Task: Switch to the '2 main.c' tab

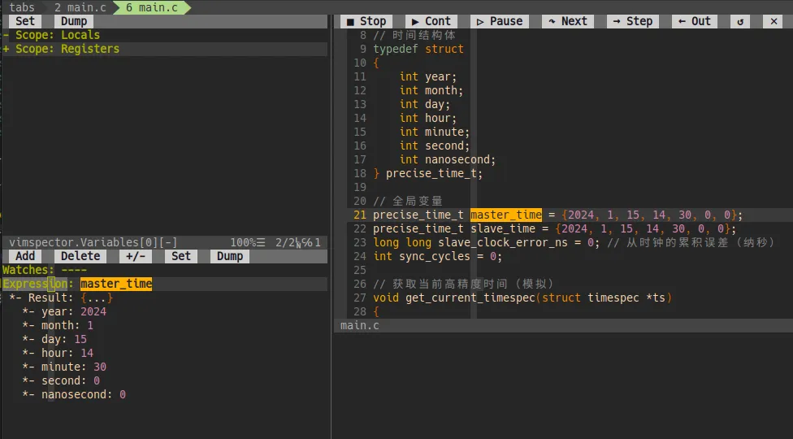Action: [x=80, y=7]
